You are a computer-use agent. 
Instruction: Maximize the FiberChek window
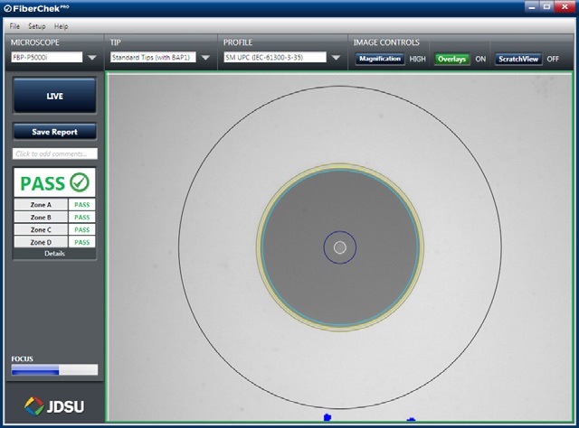546,7
